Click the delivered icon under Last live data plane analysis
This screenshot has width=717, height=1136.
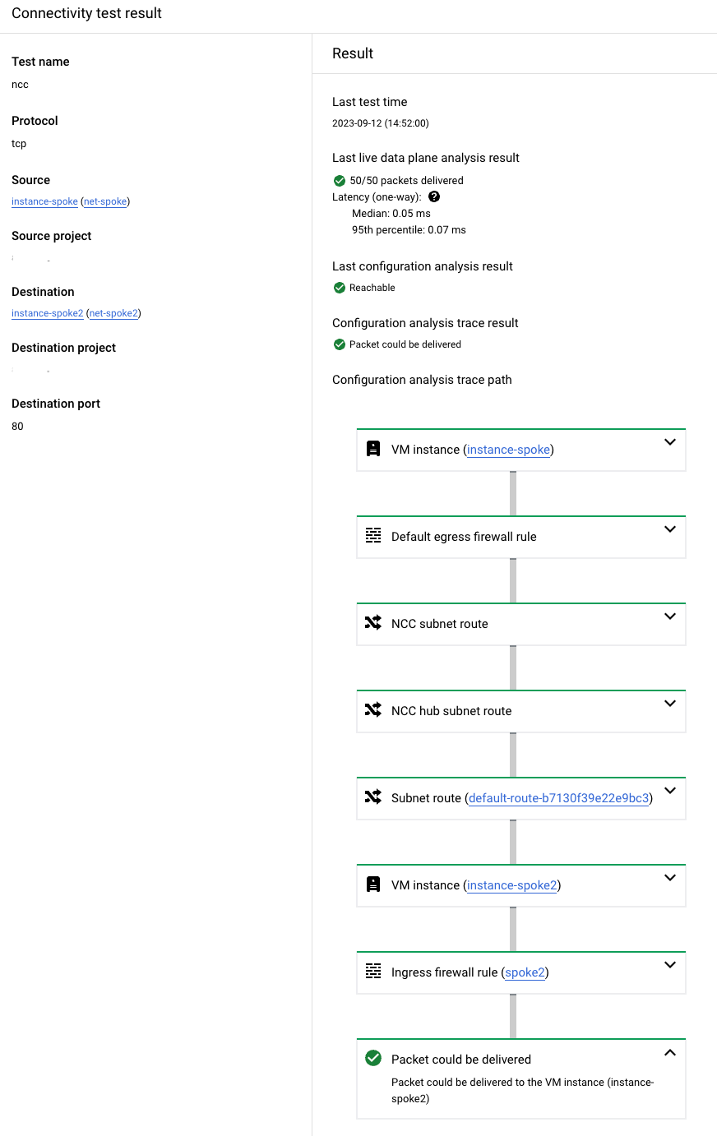click(339, 180)
